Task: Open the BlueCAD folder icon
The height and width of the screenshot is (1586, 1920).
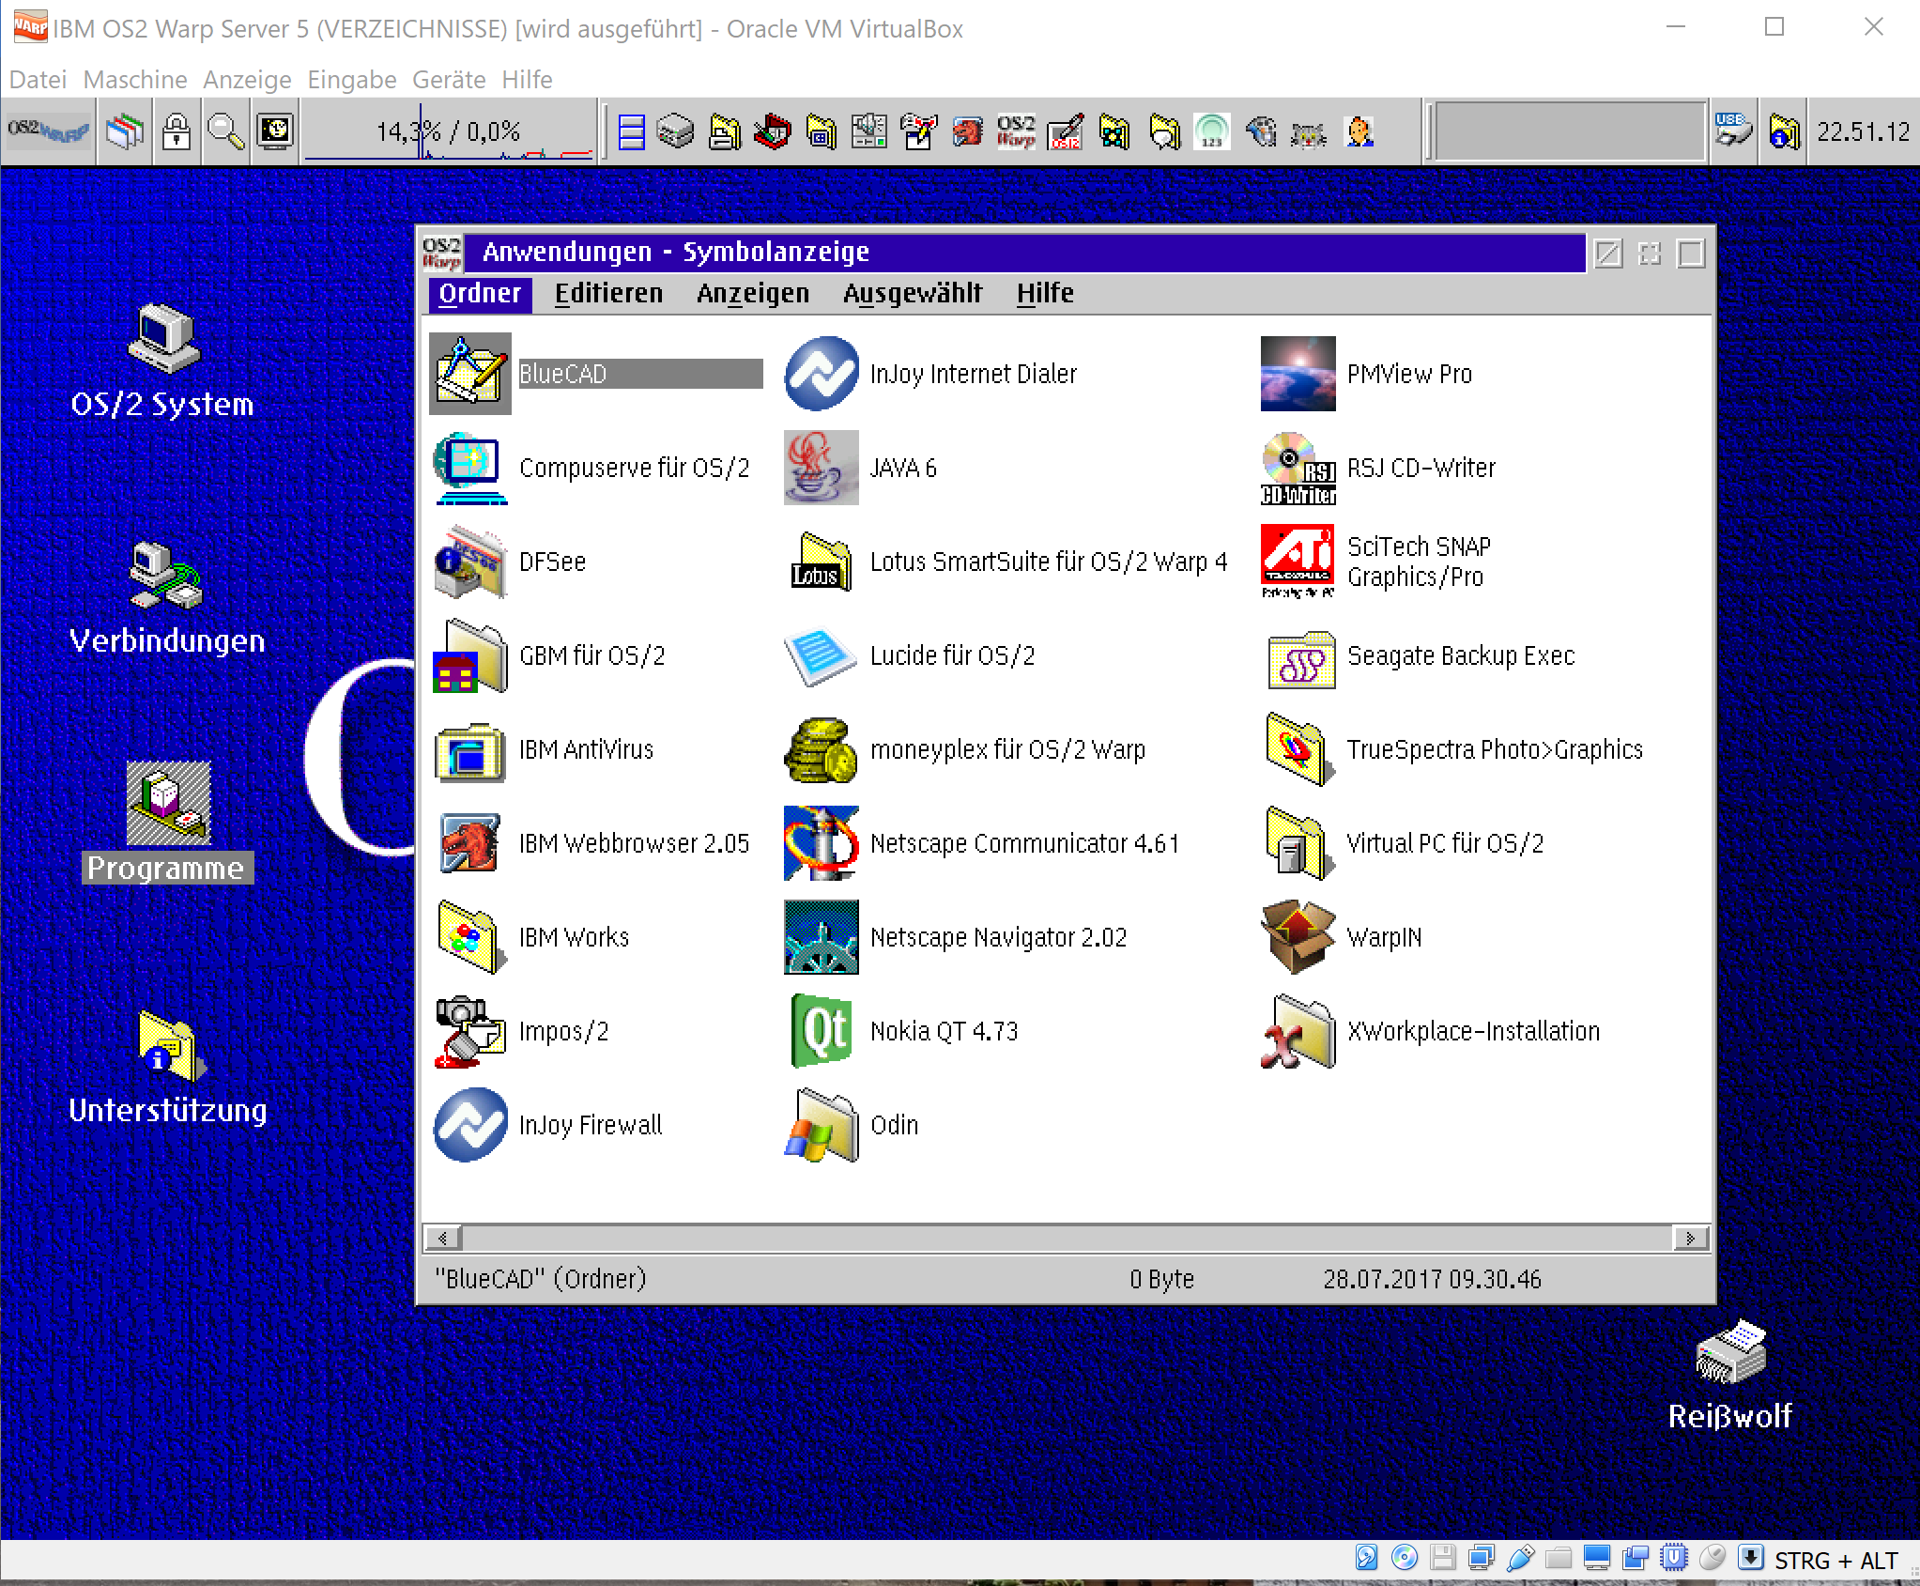Action: click(x=469, y=374)
